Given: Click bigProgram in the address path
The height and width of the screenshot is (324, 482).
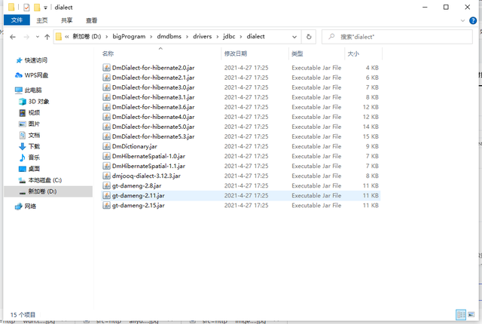Looking at the screenshot, I should coord(129,37).
